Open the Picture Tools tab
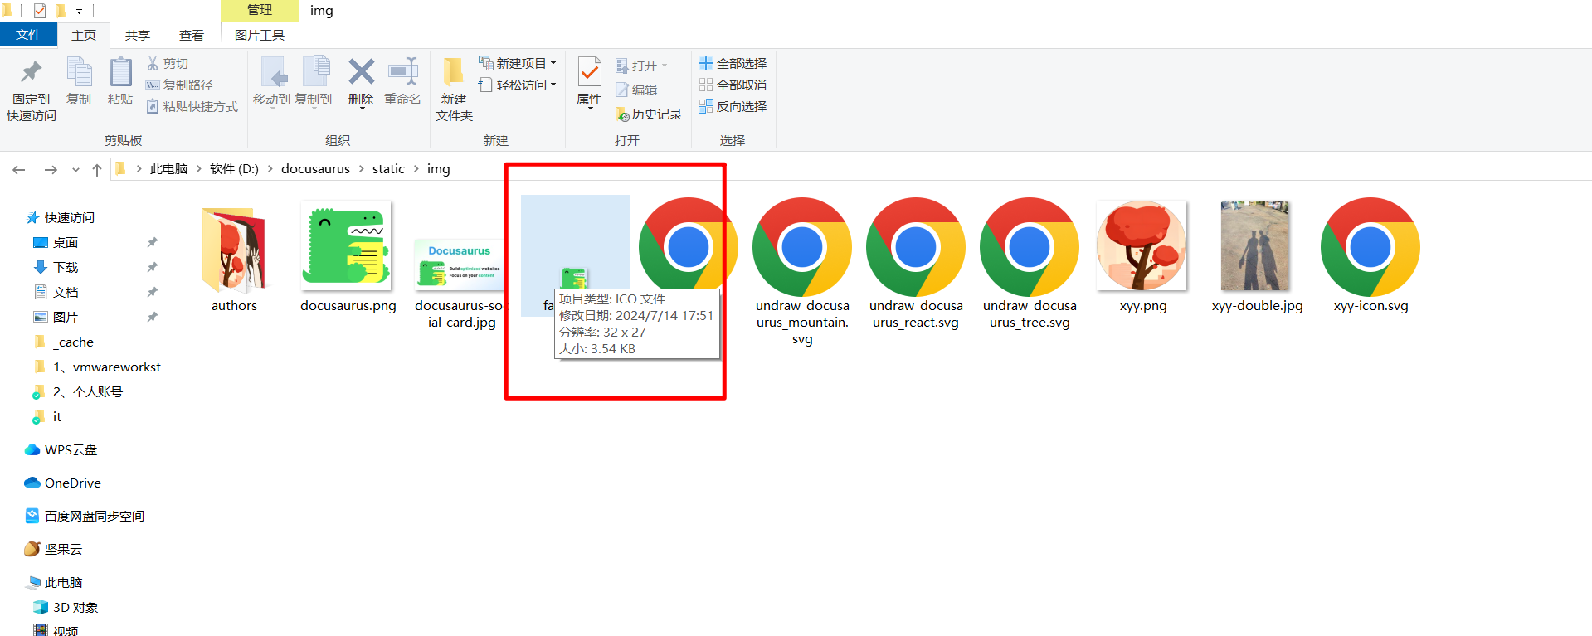 pos(260,35)
